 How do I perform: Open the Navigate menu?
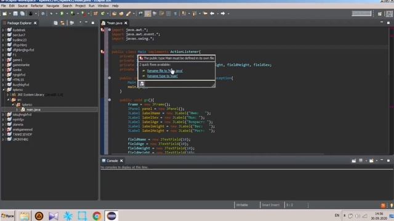[x=53, y=6]
